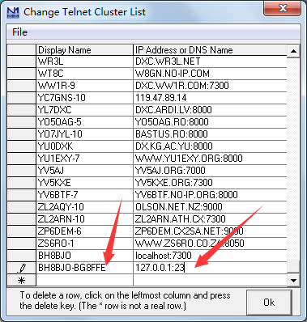Screen dimensions: 307x322
Task: Click the OLSON.NET.NZ:9000 address cell
Action: tap(210, 207)
